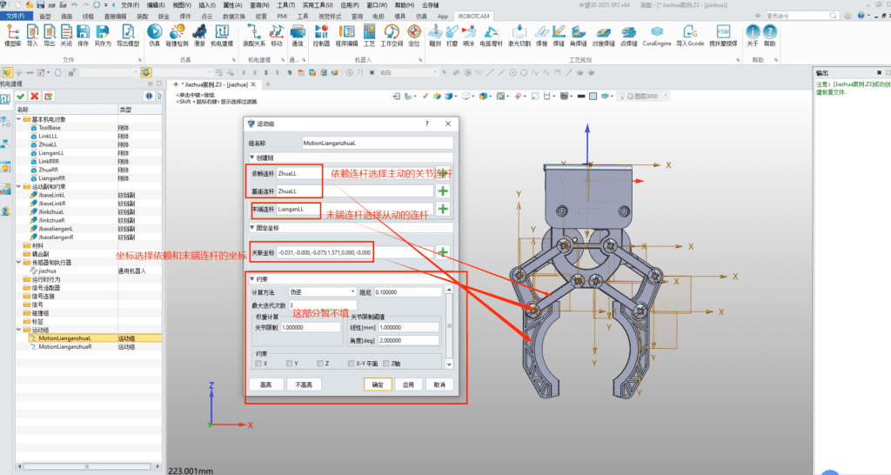
Task: Open the 计算方法 dropdown
Action: (322, 292)
